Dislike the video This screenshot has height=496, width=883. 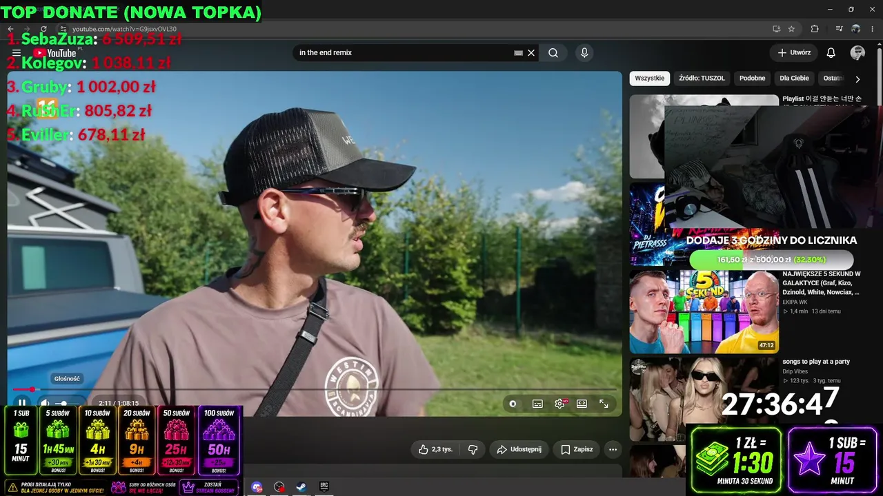473,449
